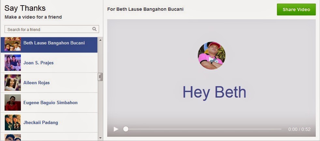Pick Eugene Baguio Simbahon from friends

click(49, 102)
